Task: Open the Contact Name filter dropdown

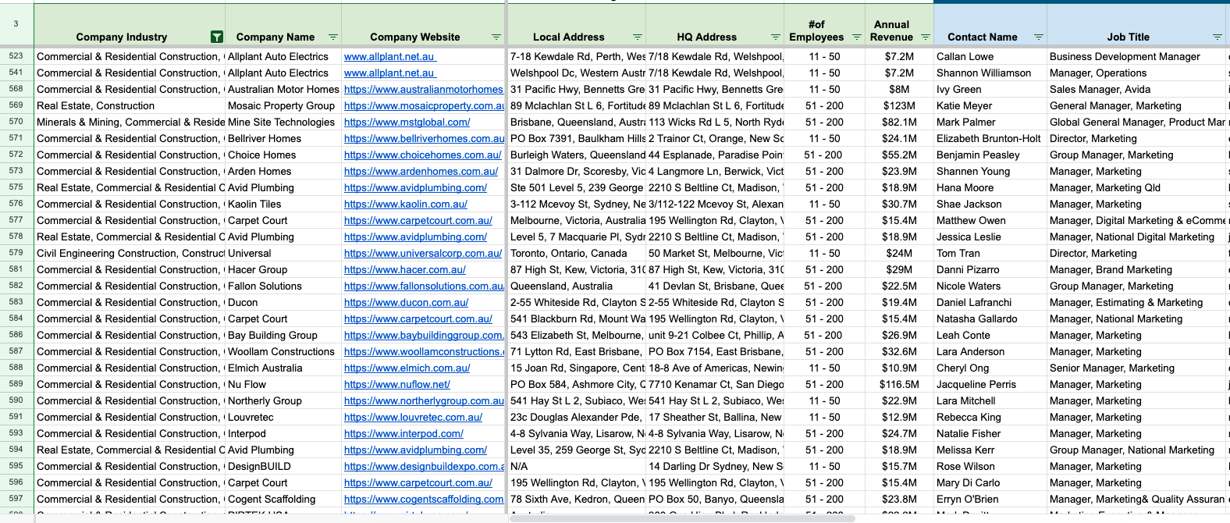Action: point(1039,37)
